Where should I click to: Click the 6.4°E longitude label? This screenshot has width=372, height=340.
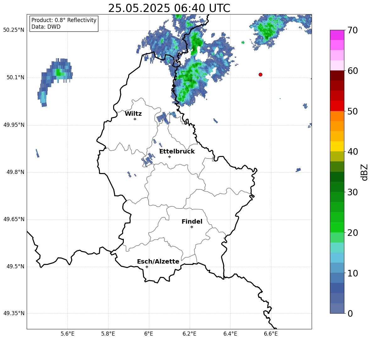[230, 334]
